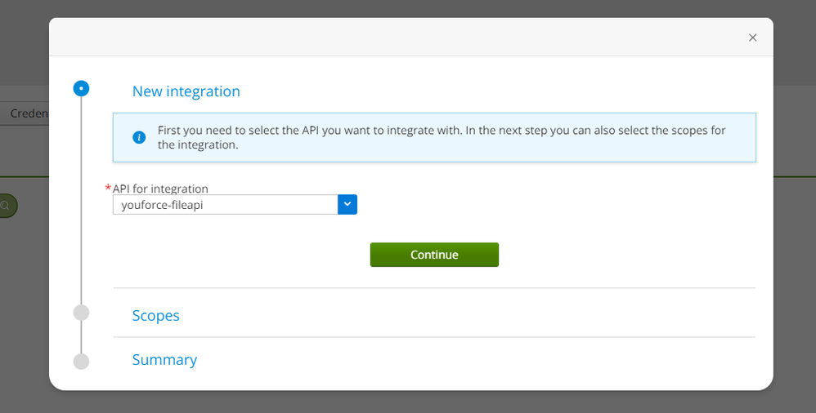Click the red required asterisk marker

tap(108, 189)
